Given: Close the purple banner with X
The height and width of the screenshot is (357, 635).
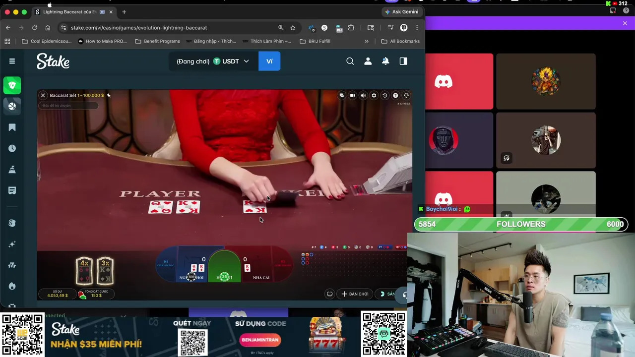Looking at the screenshot, I should 625,23.
